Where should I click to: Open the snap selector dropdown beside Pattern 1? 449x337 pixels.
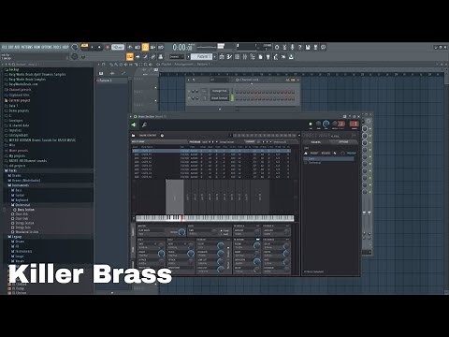coord(177,57)
